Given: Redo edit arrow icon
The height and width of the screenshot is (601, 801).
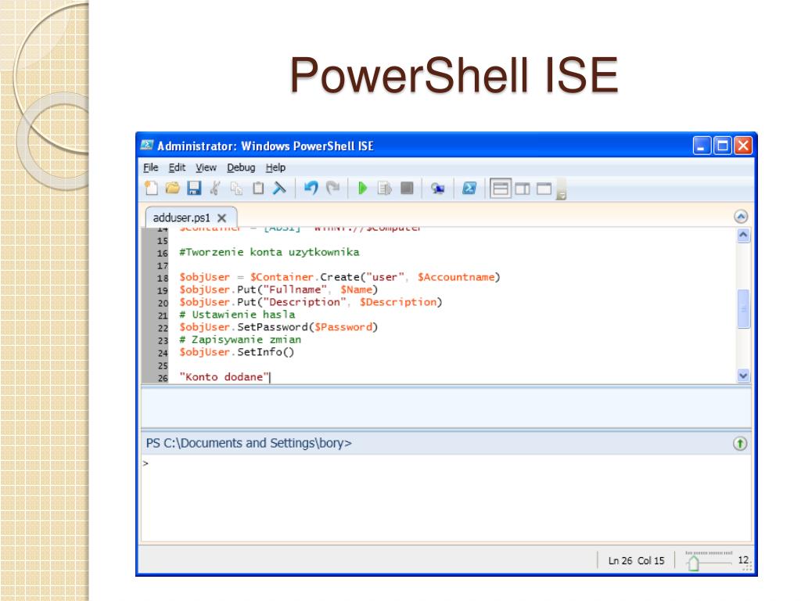Looking at the screenshot, I should 333,189.
